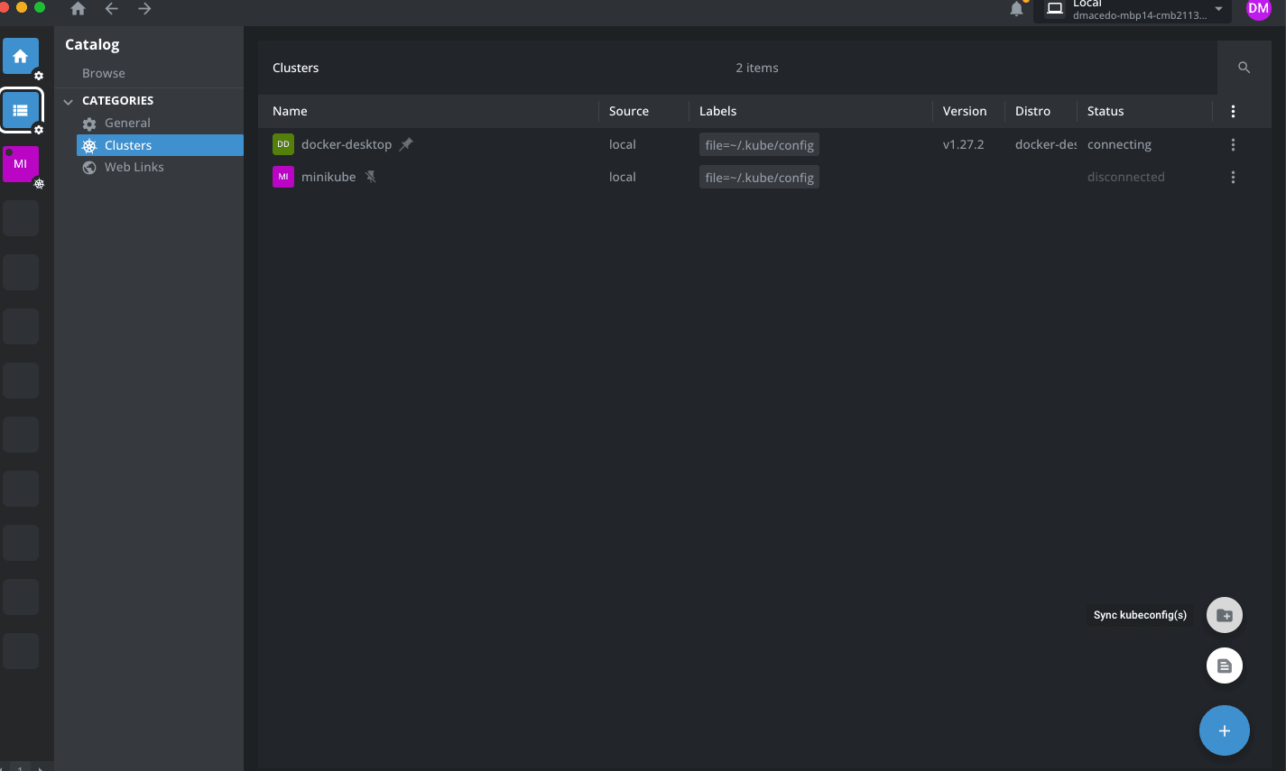Click Browse in the Catalog sidebar
Image resolution: width=1286 pixels, height=771 pixels.
[104, 73]
